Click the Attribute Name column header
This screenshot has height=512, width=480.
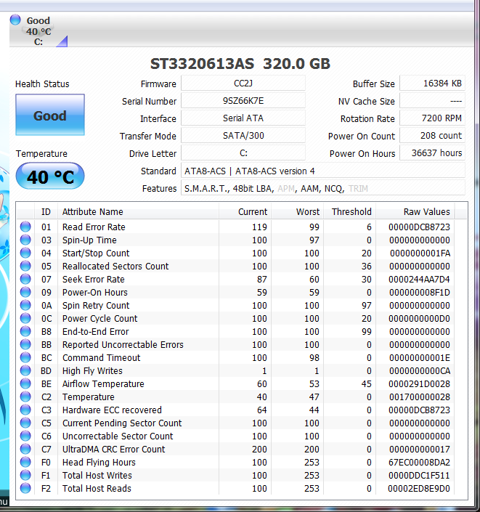tap(138, 211)
